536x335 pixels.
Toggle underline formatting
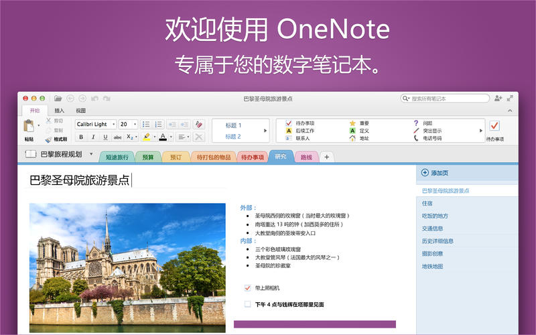(105, 137)
